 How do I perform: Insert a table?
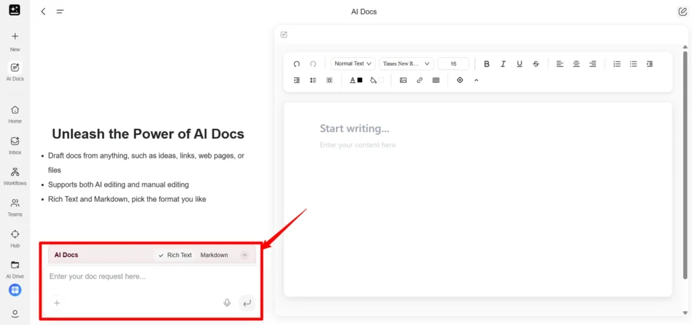coord(436,80)
